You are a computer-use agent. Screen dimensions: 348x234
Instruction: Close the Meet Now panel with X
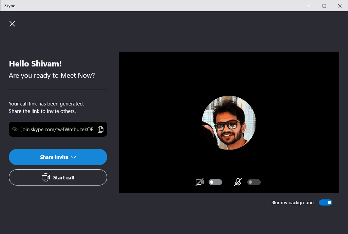coord(12,24)
